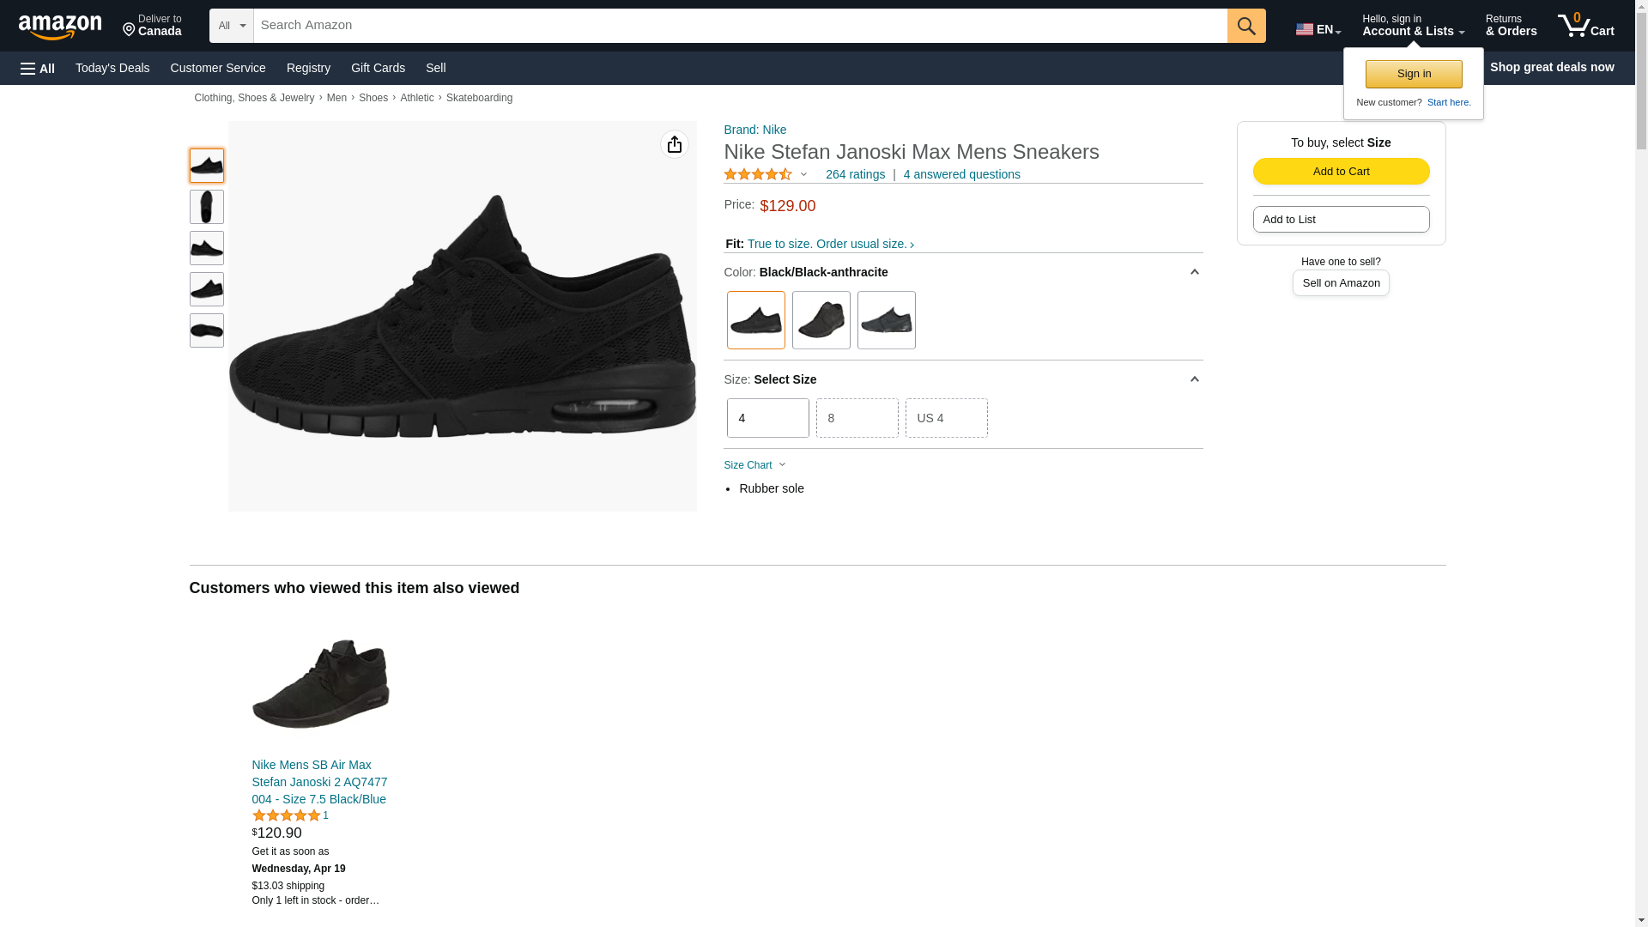Select size 4 option
Screen dimensions: 1648x927
(x=767, y=418)
